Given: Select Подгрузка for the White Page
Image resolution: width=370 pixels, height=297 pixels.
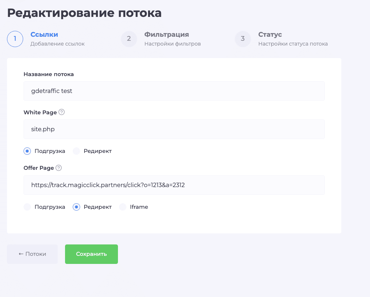Looking at the screenshot, I should coord(27,151).
